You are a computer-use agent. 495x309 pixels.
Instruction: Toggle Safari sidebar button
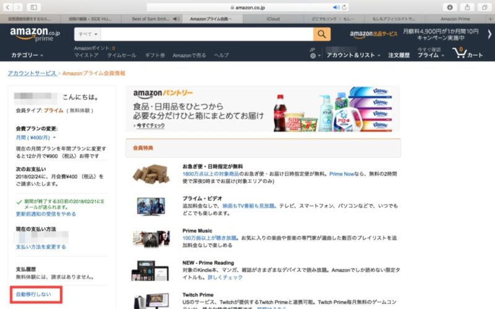(x=33, y=7)
